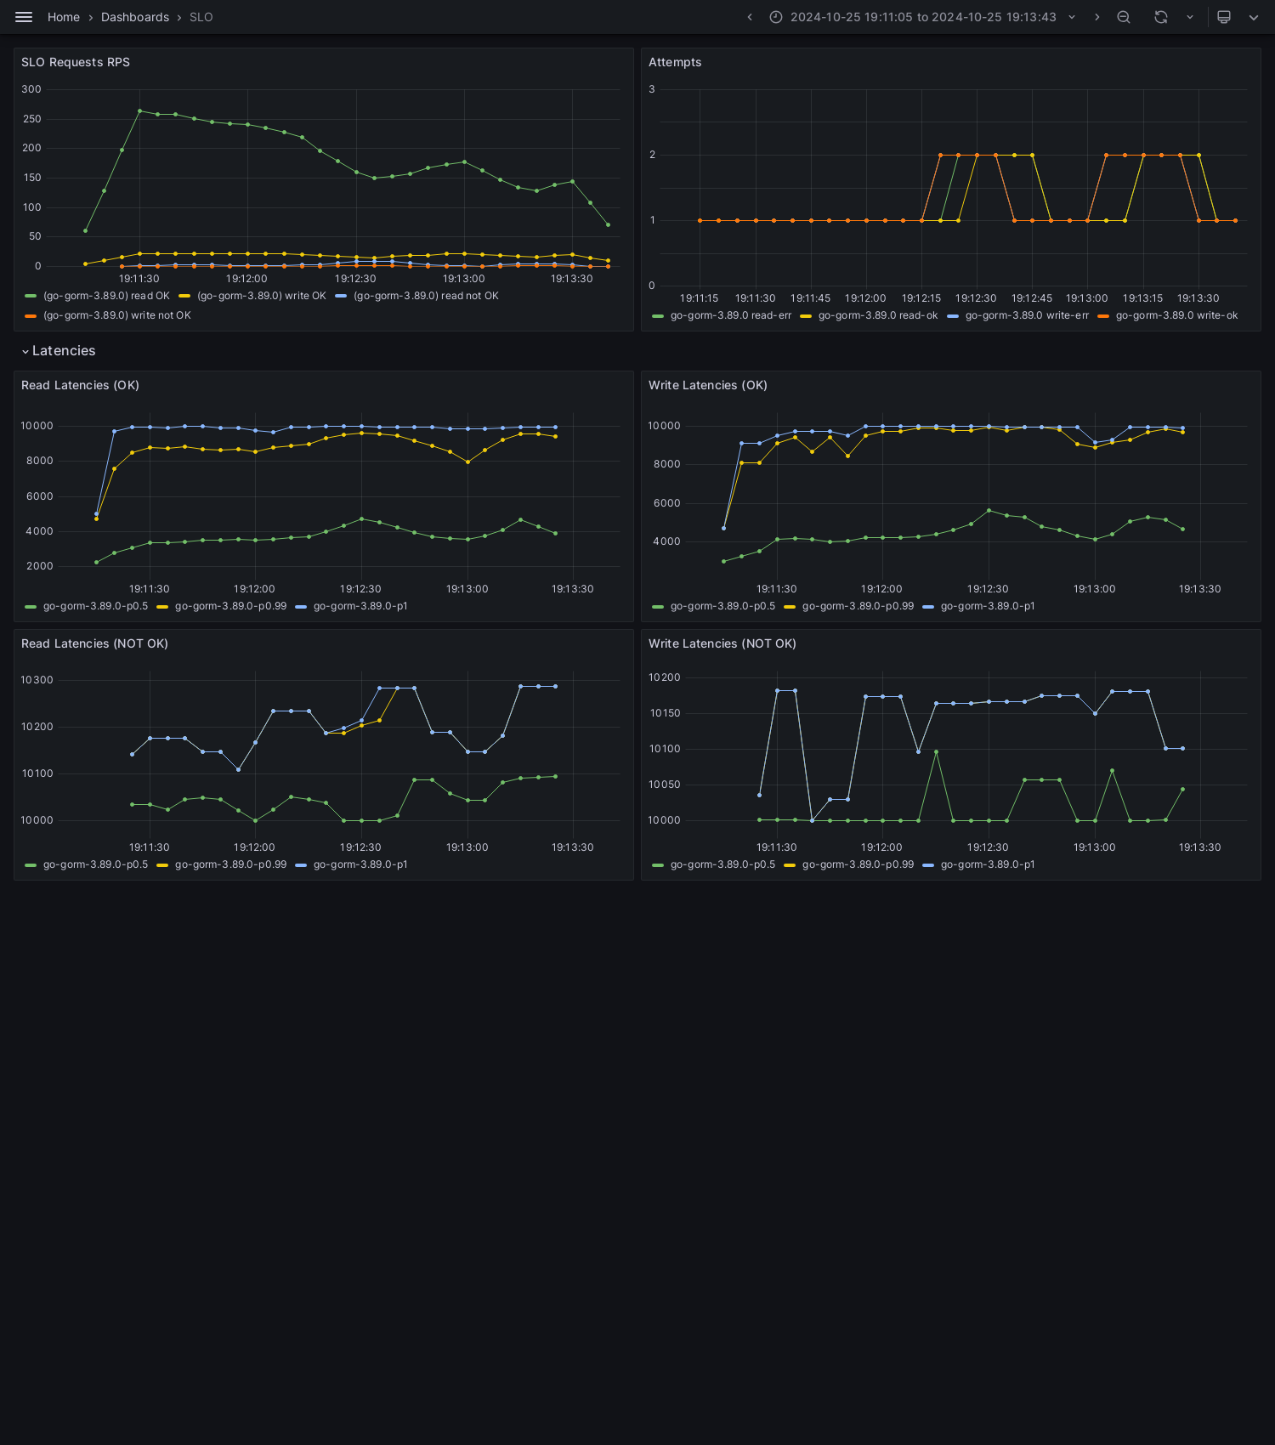
Task: Open the time range picker
Action: (922, 17)
